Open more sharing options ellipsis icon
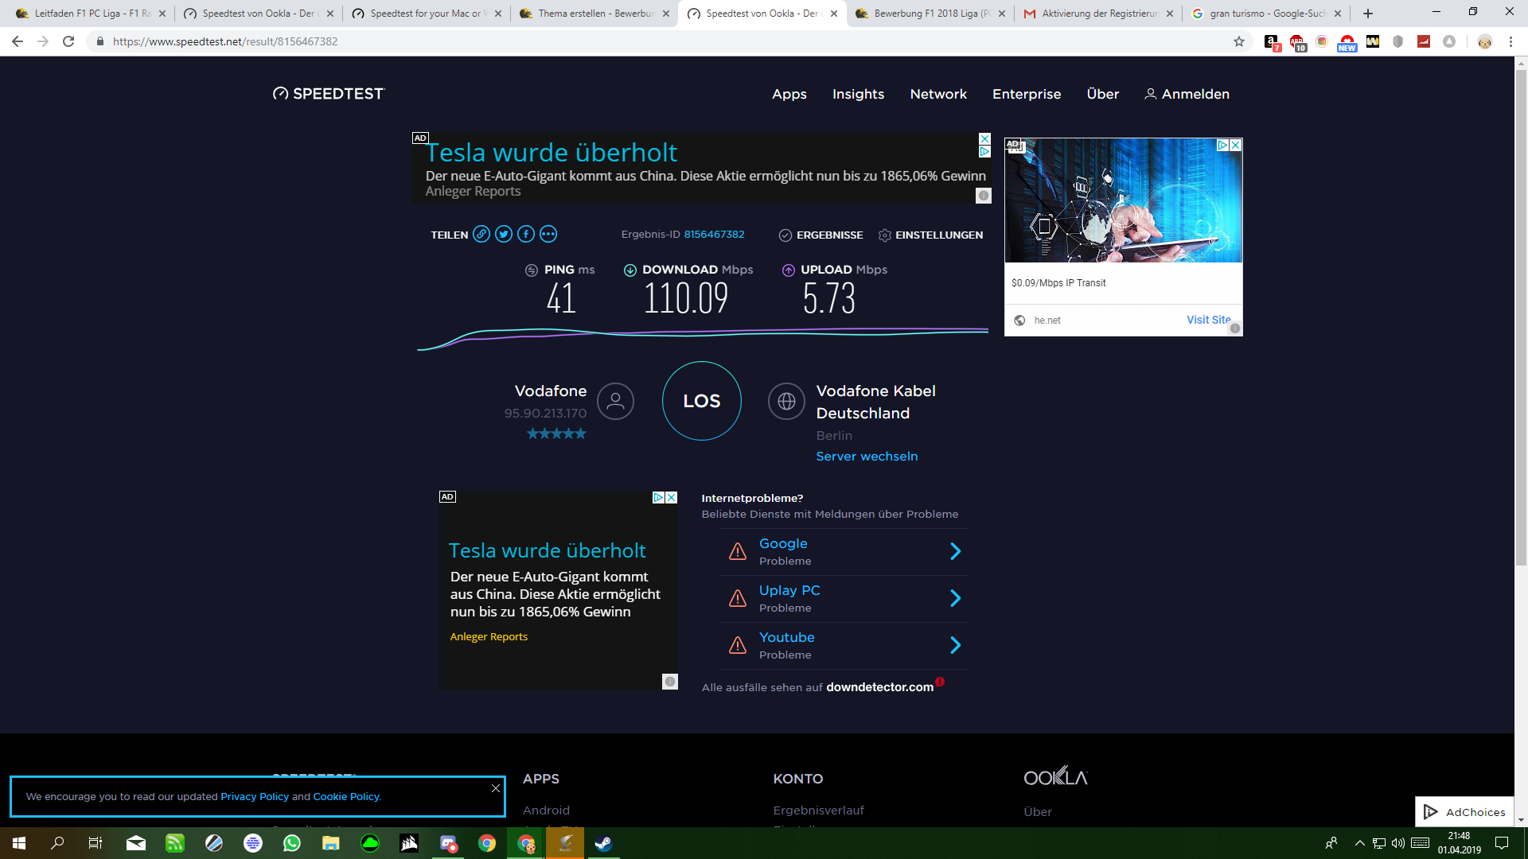The width and height of the screenshot is (1528, 859). pos(548,234)
